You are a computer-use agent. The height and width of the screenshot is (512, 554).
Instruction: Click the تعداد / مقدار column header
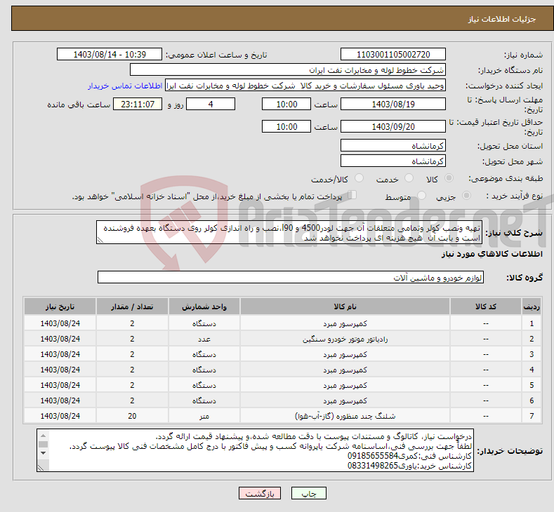coord(132,306)
